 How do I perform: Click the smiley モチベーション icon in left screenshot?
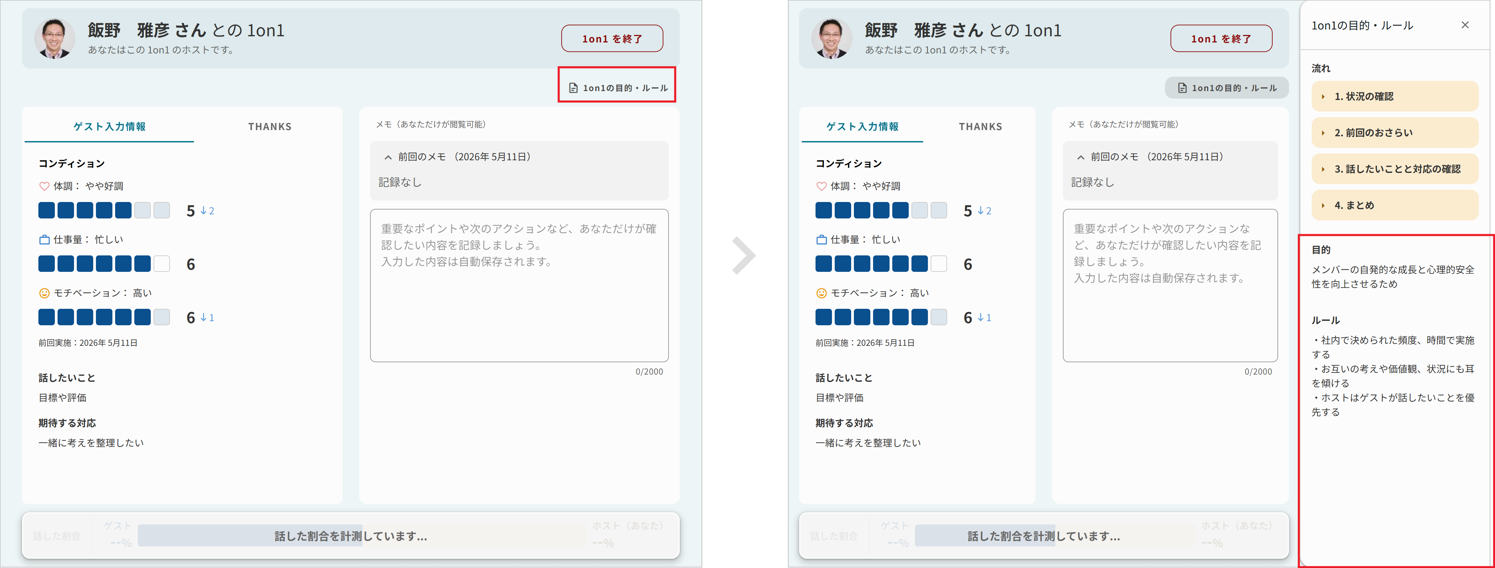(44, 293)
